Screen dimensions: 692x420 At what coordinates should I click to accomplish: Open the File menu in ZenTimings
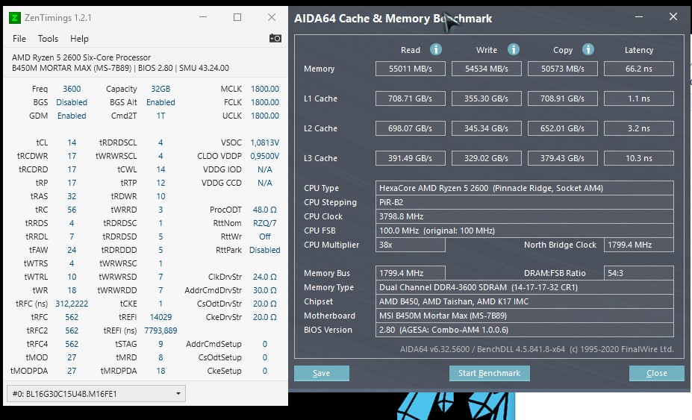[19, 39]
